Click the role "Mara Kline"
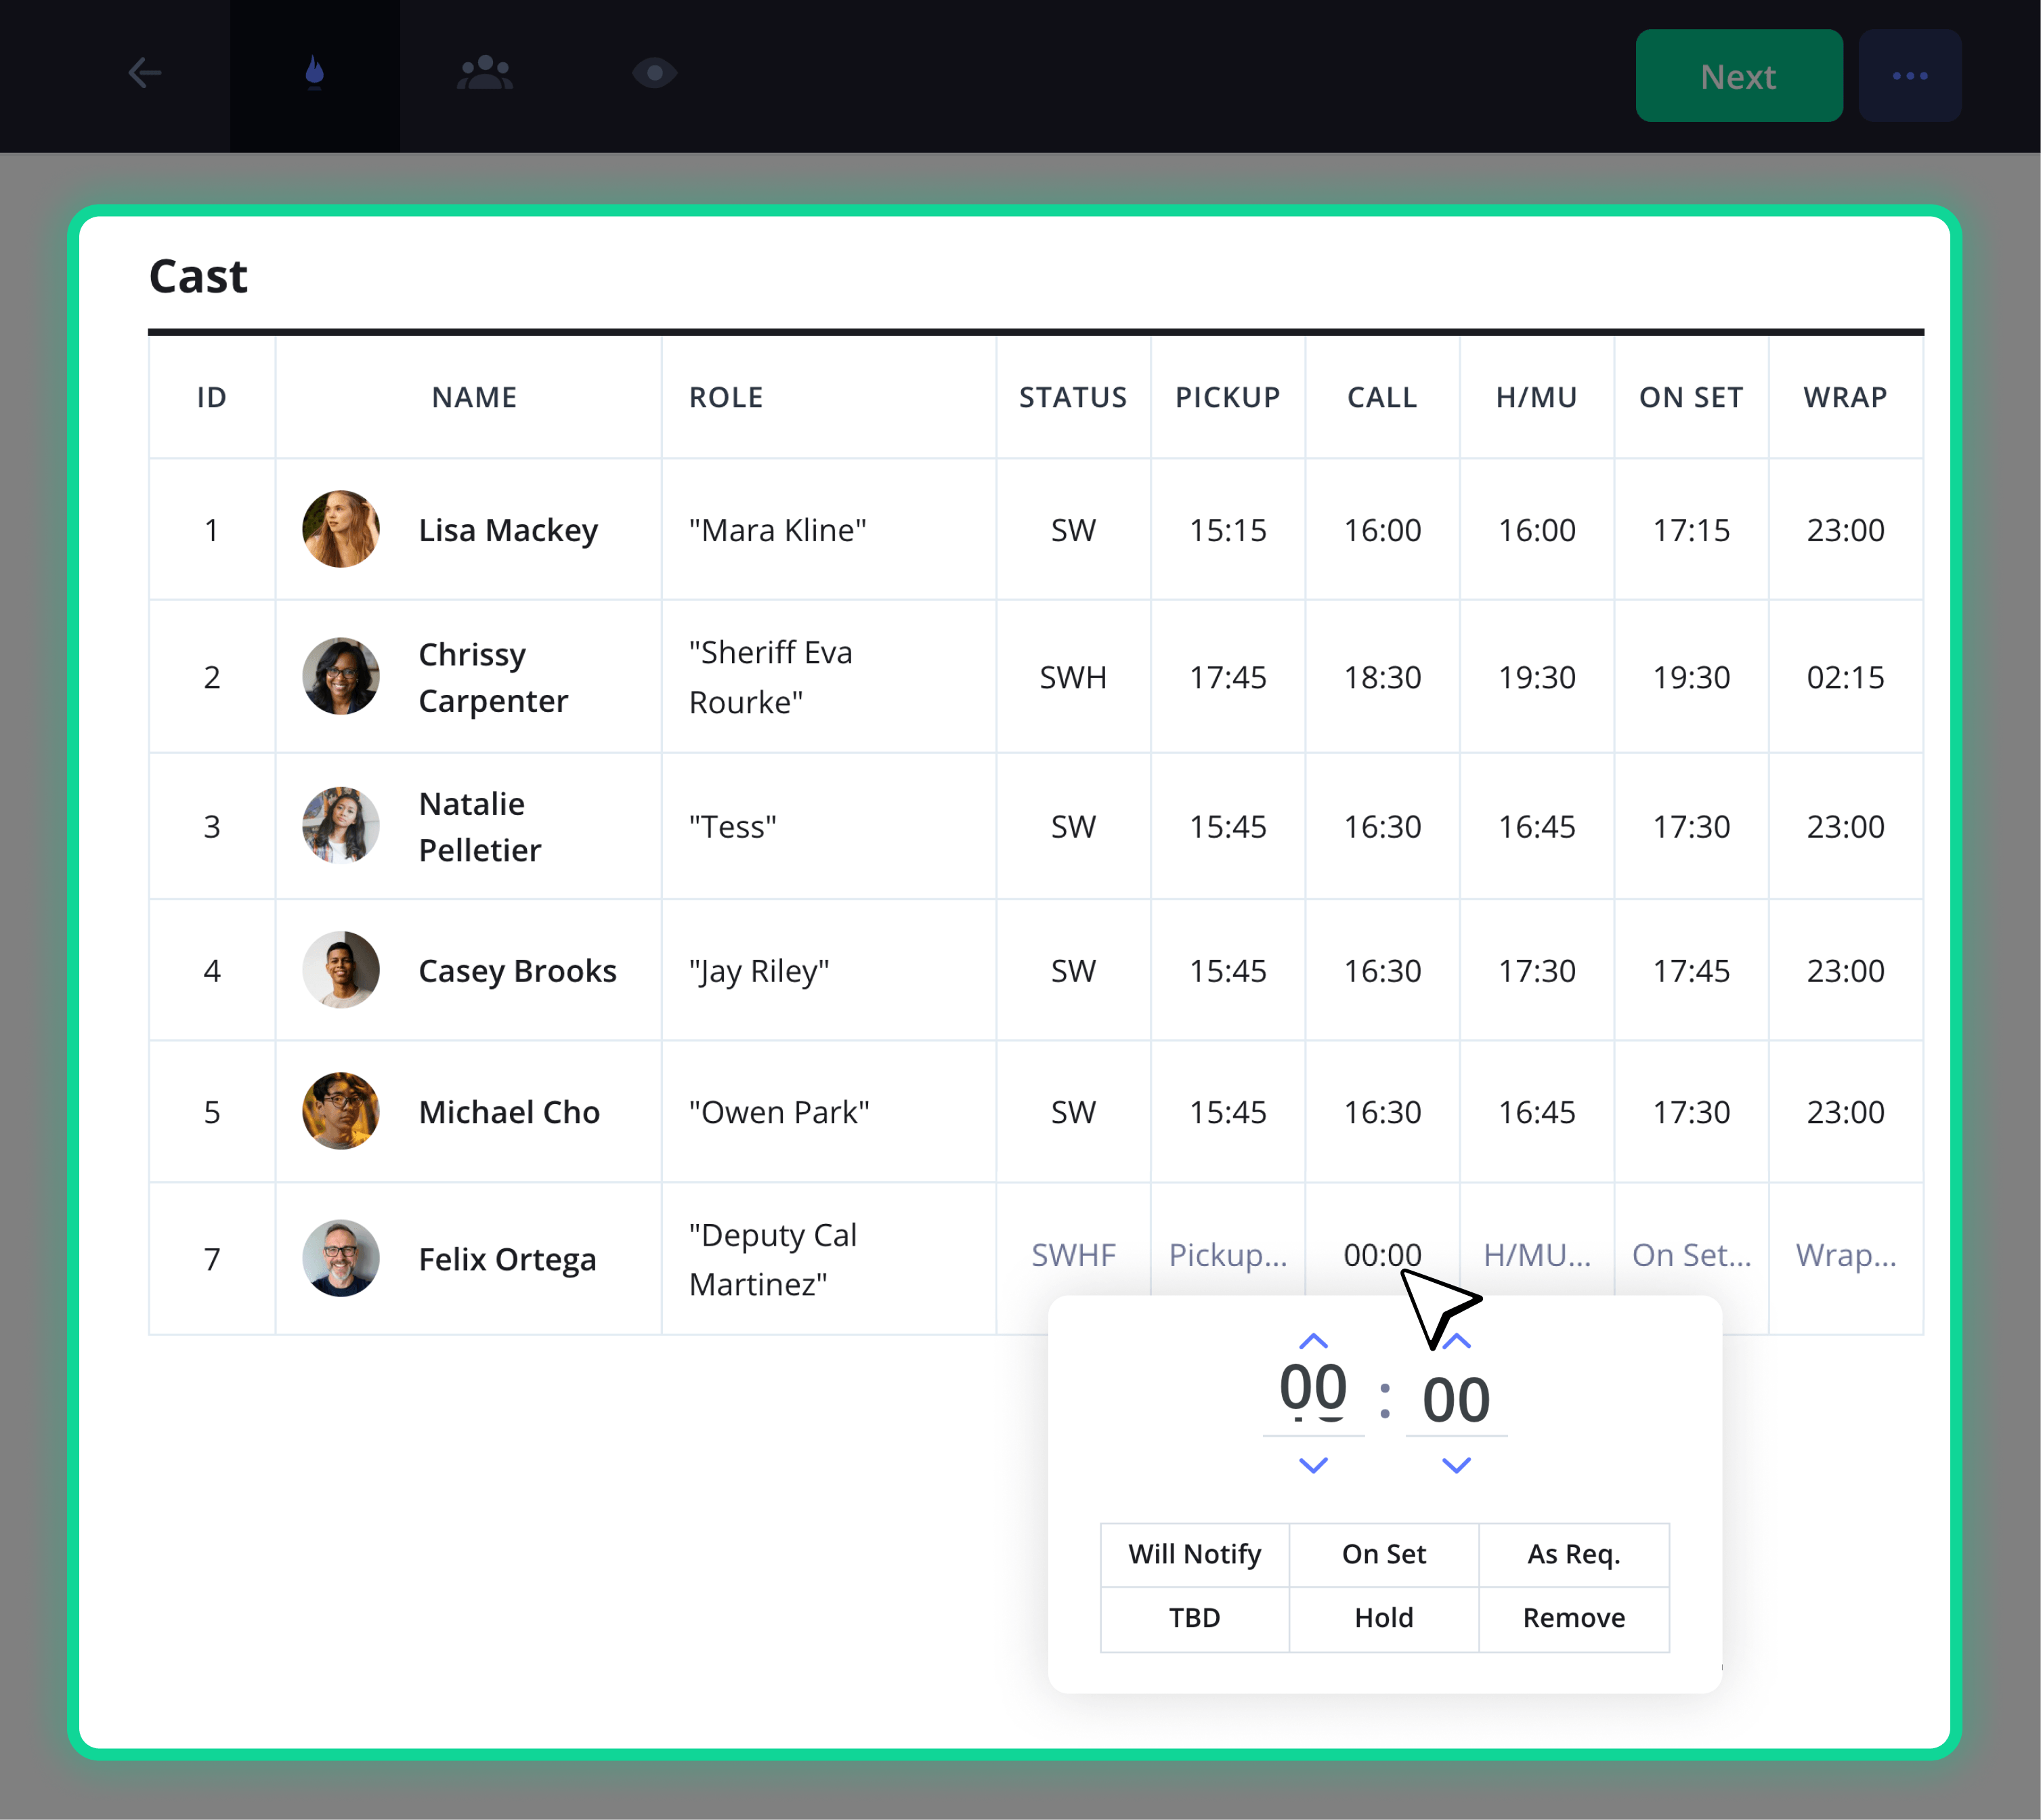2041x1820 pixels. [777, 530]
